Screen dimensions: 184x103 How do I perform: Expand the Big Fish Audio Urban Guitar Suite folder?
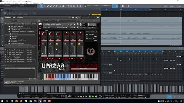tap(9, 28)
